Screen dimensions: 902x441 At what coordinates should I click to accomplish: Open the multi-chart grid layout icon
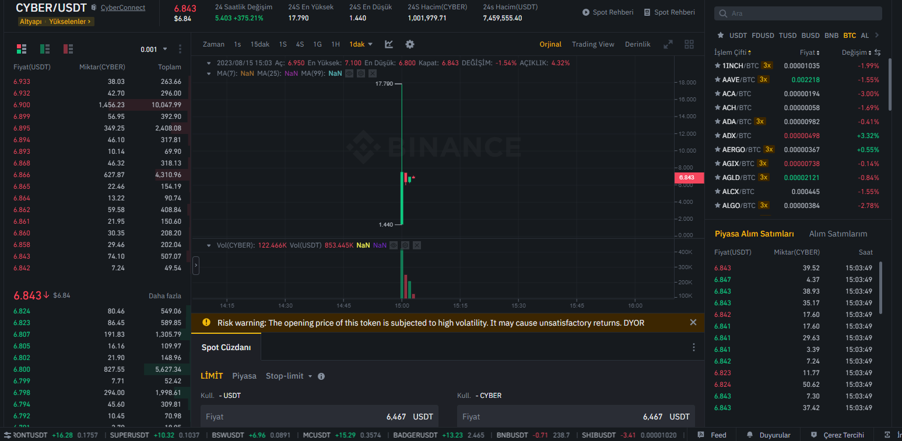pos(689,44)
